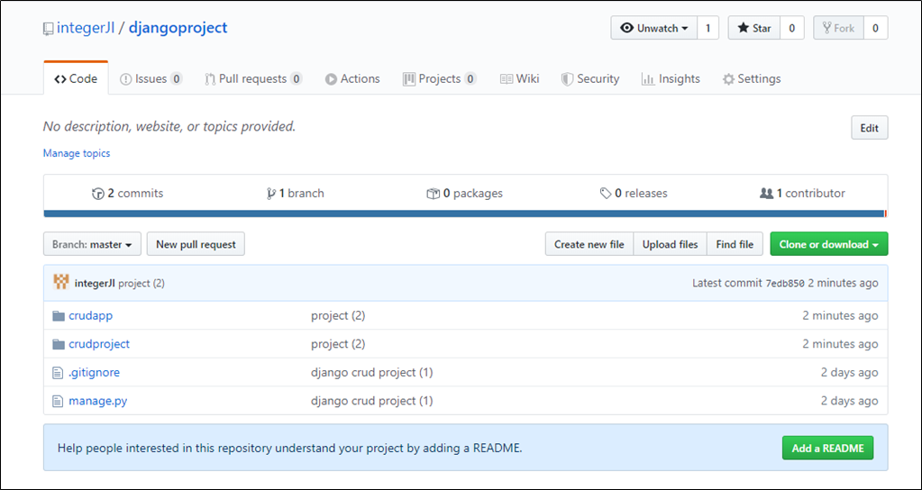This screenshot has width=922, height=490.
Task: Open the Issues tab
Action: 151,78
